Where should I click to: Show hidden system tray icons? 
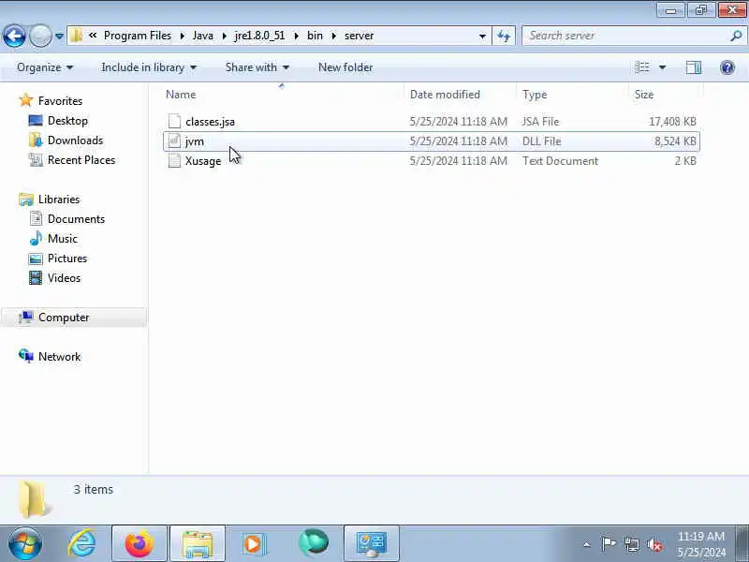(x=587, y=544)
